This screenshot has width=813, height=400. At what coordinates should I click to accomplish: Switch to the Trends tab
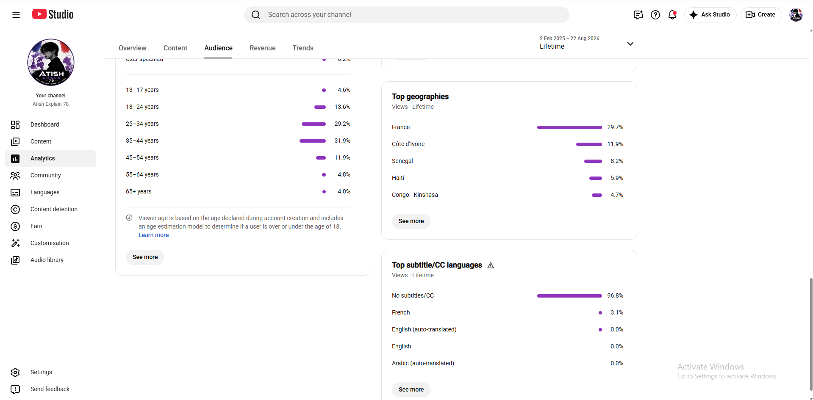coord(303,48)
